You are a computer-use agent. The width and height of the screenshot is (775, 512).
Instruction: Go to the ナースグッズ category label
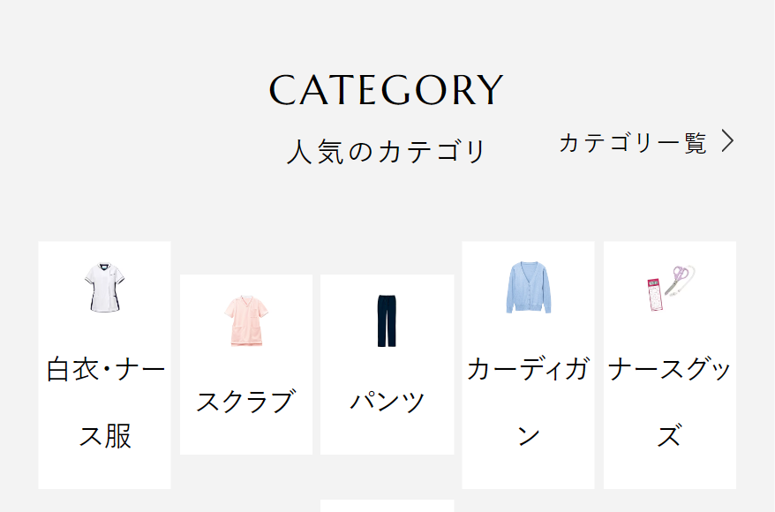pyautogui.click(x=669, y=402)
